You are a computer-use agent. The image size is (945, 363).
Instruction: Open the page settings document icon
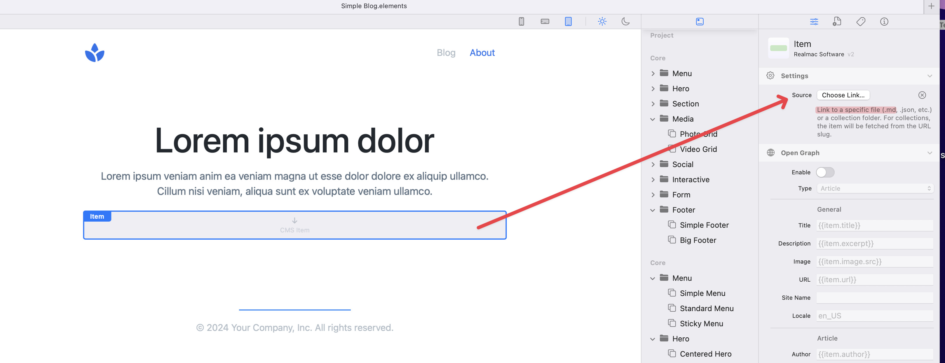[x=837, y=22]
